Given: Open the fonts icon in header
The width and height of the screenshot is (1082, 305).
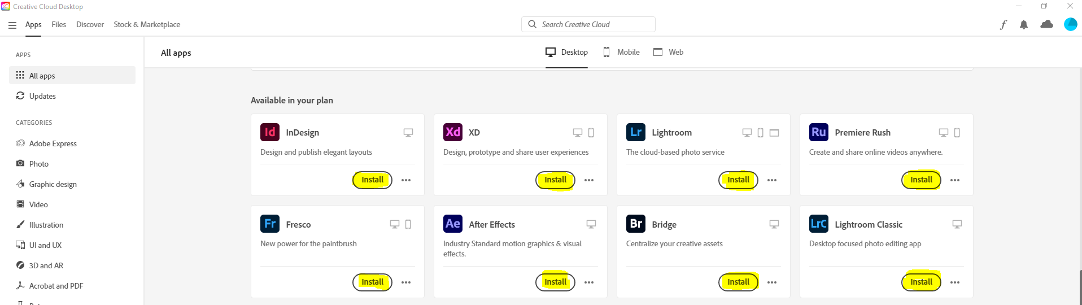Looking at the screenshot, I should click(1003, 24).
